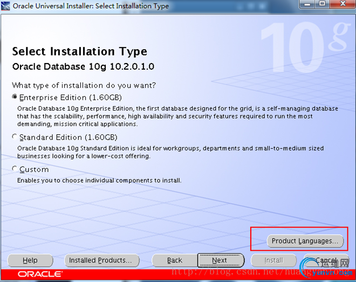The height and width of the screenshot is (282, 356).
Task: Maximize the installer window
Action: [322, 4]
